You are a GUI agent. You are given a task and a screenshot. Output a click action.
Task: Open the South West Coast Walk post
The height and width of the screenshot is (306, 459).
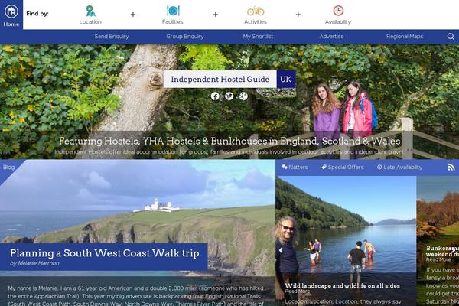click(106, 253)
